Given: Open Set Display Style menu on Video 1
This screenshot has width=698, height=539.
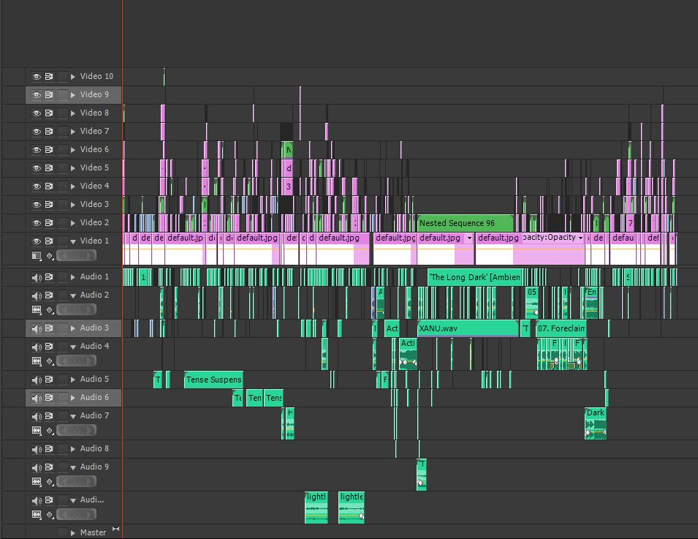Looking at the screenshot, I should point(37,256).
